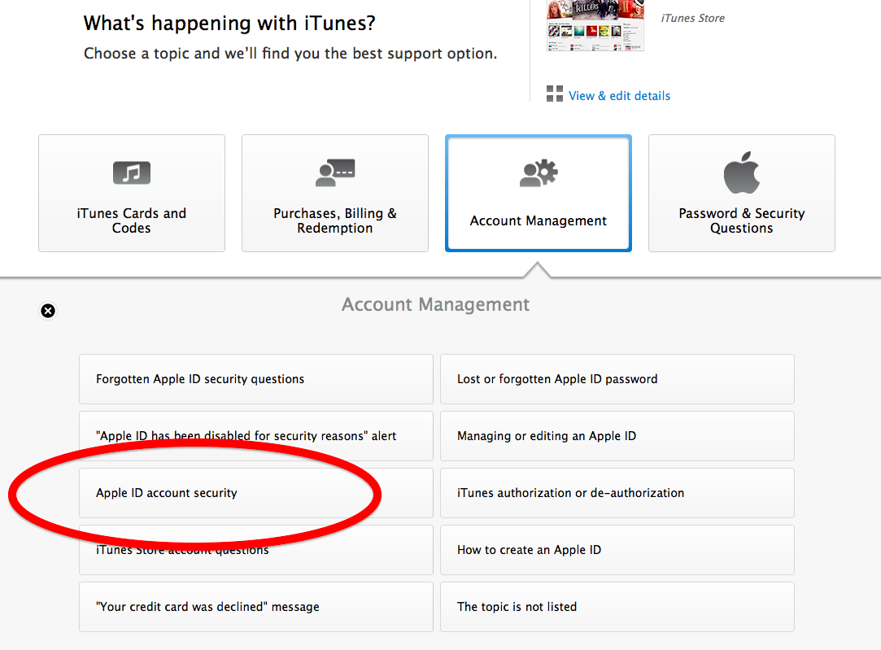Select the iTunes Cards and Codes topic
Viewport: 881px width, 650px height.
pos(132,193)
